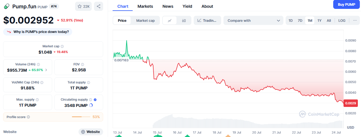
Task: Open the Website link button
Action: point(91,132)
